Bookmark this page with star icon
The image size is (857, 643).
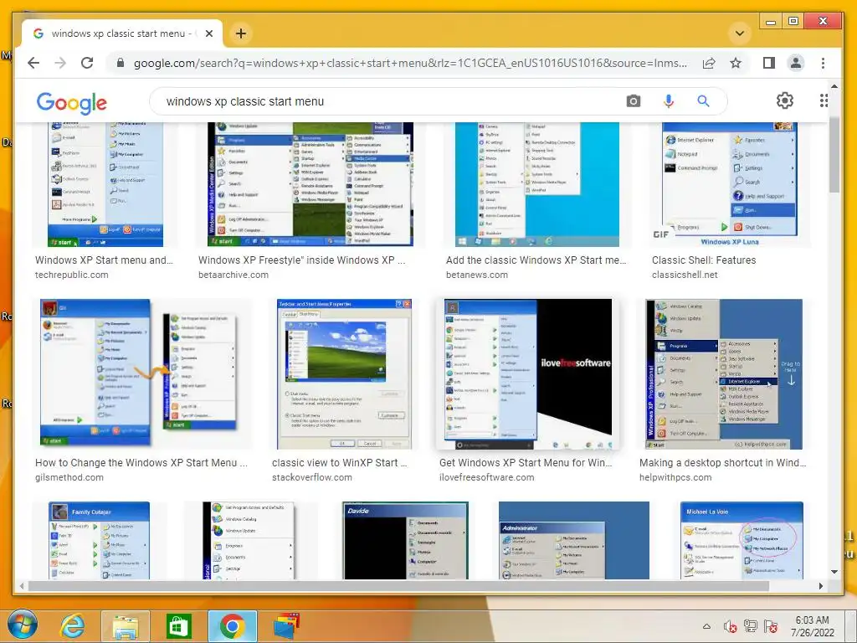pos(736,63)
